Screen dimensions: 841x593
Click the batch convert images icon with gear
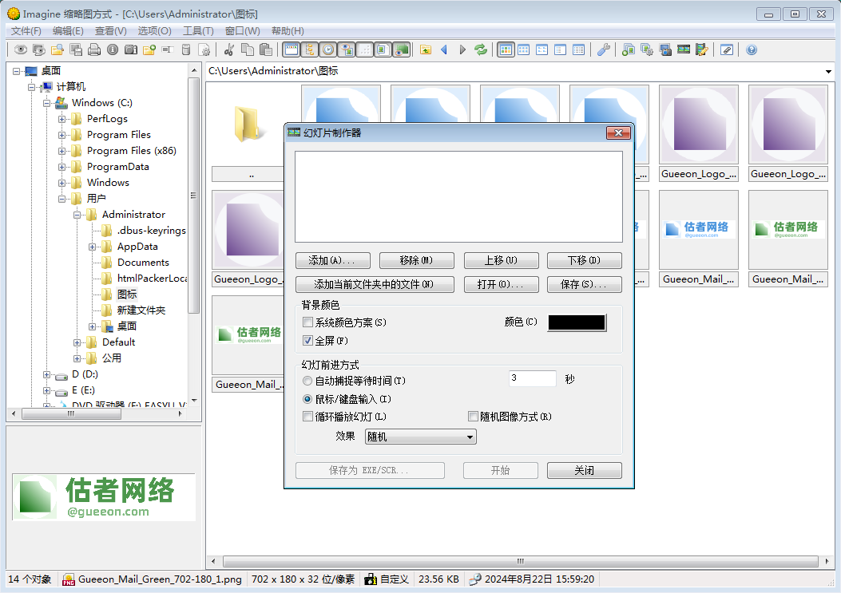647,49
